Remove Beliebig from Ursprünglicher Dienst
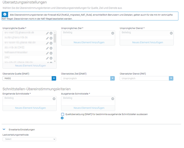Screen dimensions: 184x148 pyautogui.click(x=171, y=33)
